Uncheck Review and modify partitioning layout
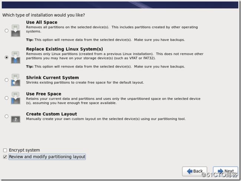Image resolution: width=241 pixels, height=181 pixels. tap(5, 157)
